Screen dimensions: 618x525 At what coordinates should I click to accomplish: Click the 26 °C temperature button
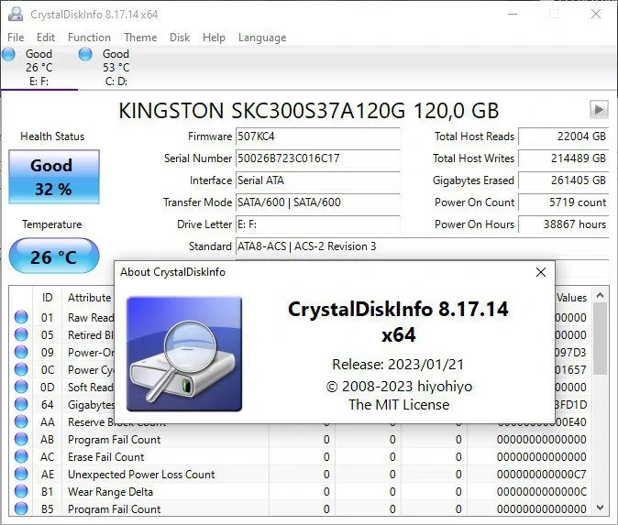(53, 257)
